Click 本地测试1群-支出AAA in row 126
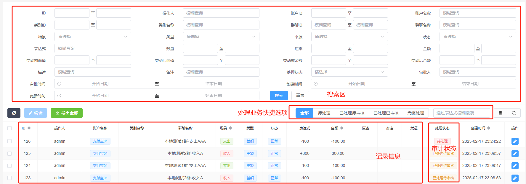Screen dimensions: 526x184 [x=185, y=141]
